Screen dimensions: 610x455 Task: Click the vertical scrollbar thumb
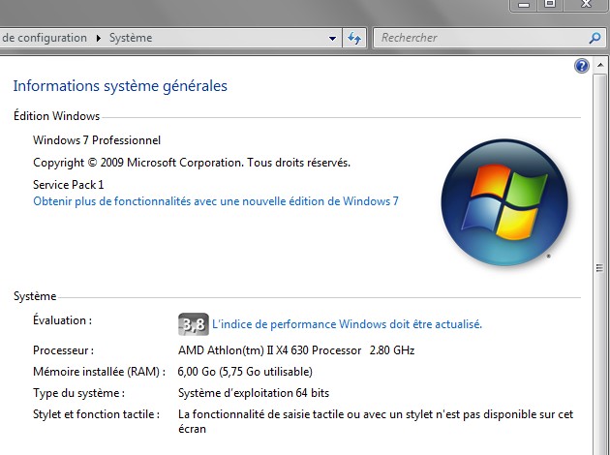(x=600, y=268)
